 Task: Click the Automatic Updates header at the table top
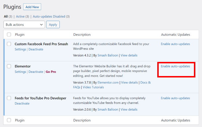pos(175,35)
